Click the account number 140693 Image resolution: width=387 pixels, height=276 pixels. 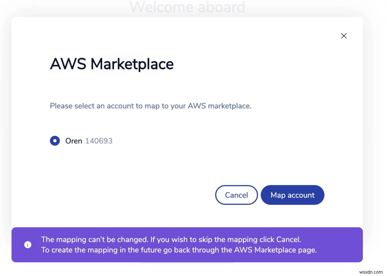101,141
